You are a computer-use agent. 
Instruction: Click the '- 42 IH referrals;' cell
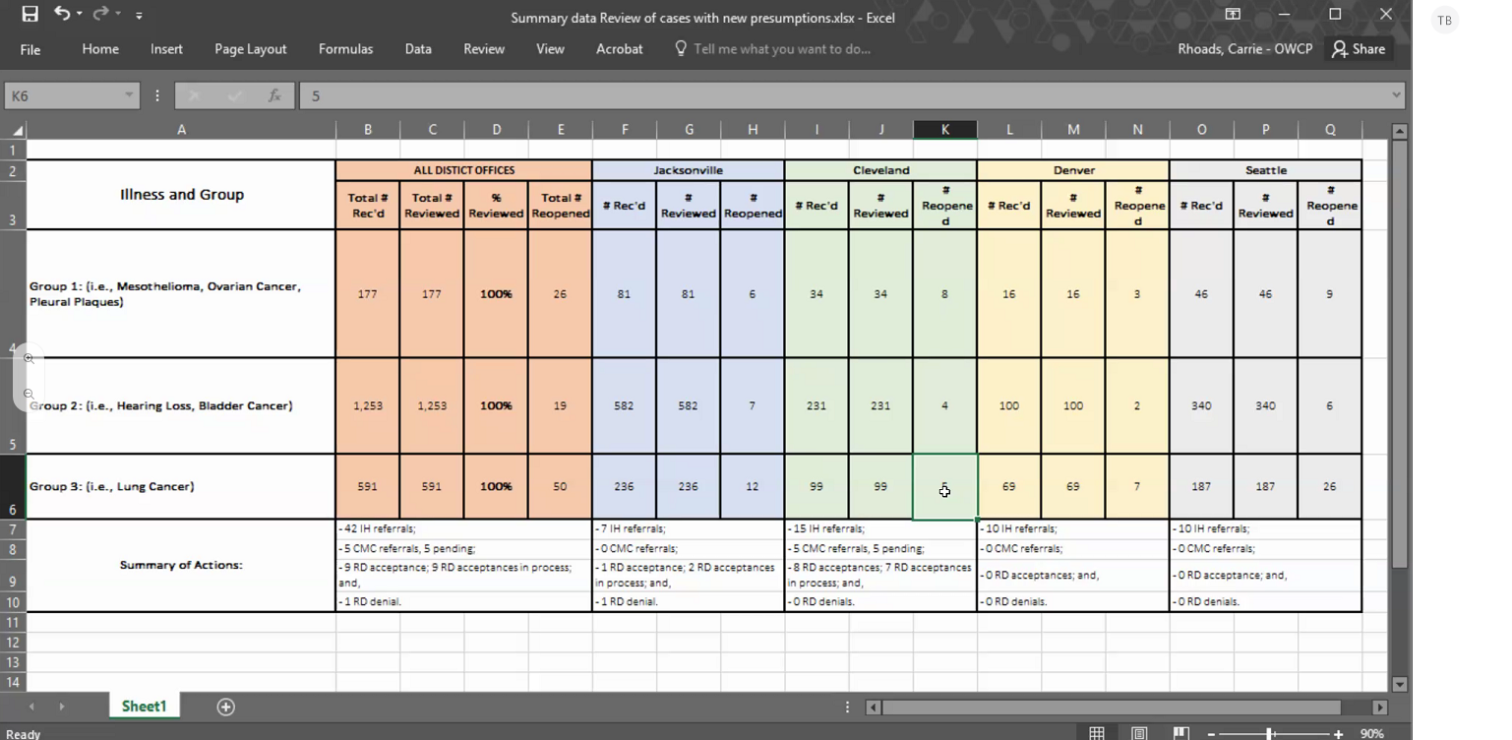[463, 528]
